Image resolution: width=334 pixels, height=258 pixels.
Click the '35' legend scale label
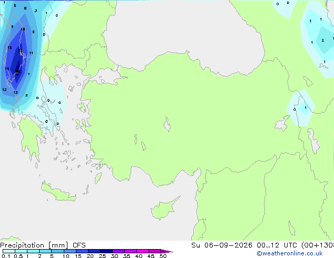click(126, 256)
